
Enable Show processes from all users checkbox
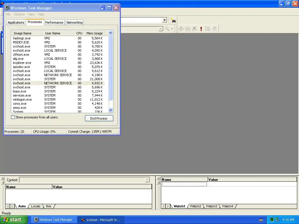pyautogui.click(x=13, y=117)
